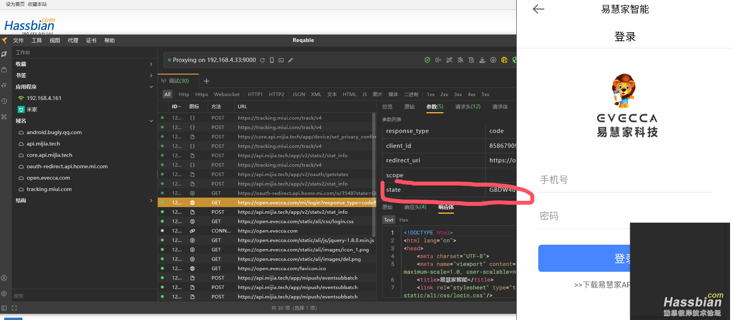This screenshot has width=732, height=320.
Task: Click the back arrow in 易慧家智能 page
Action: 539,9
